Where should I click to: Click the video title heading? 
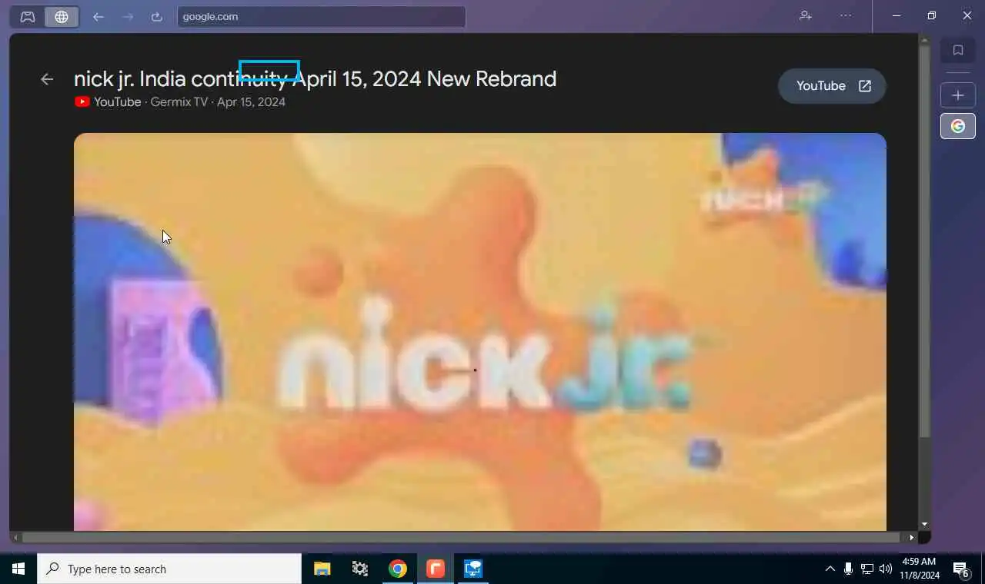315,78
